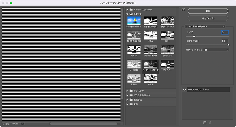The height and width of the screenshot is (127, 236).
Task: Hide the ハーフトーンパターン effect layer eye
Action: coord(185,90)
